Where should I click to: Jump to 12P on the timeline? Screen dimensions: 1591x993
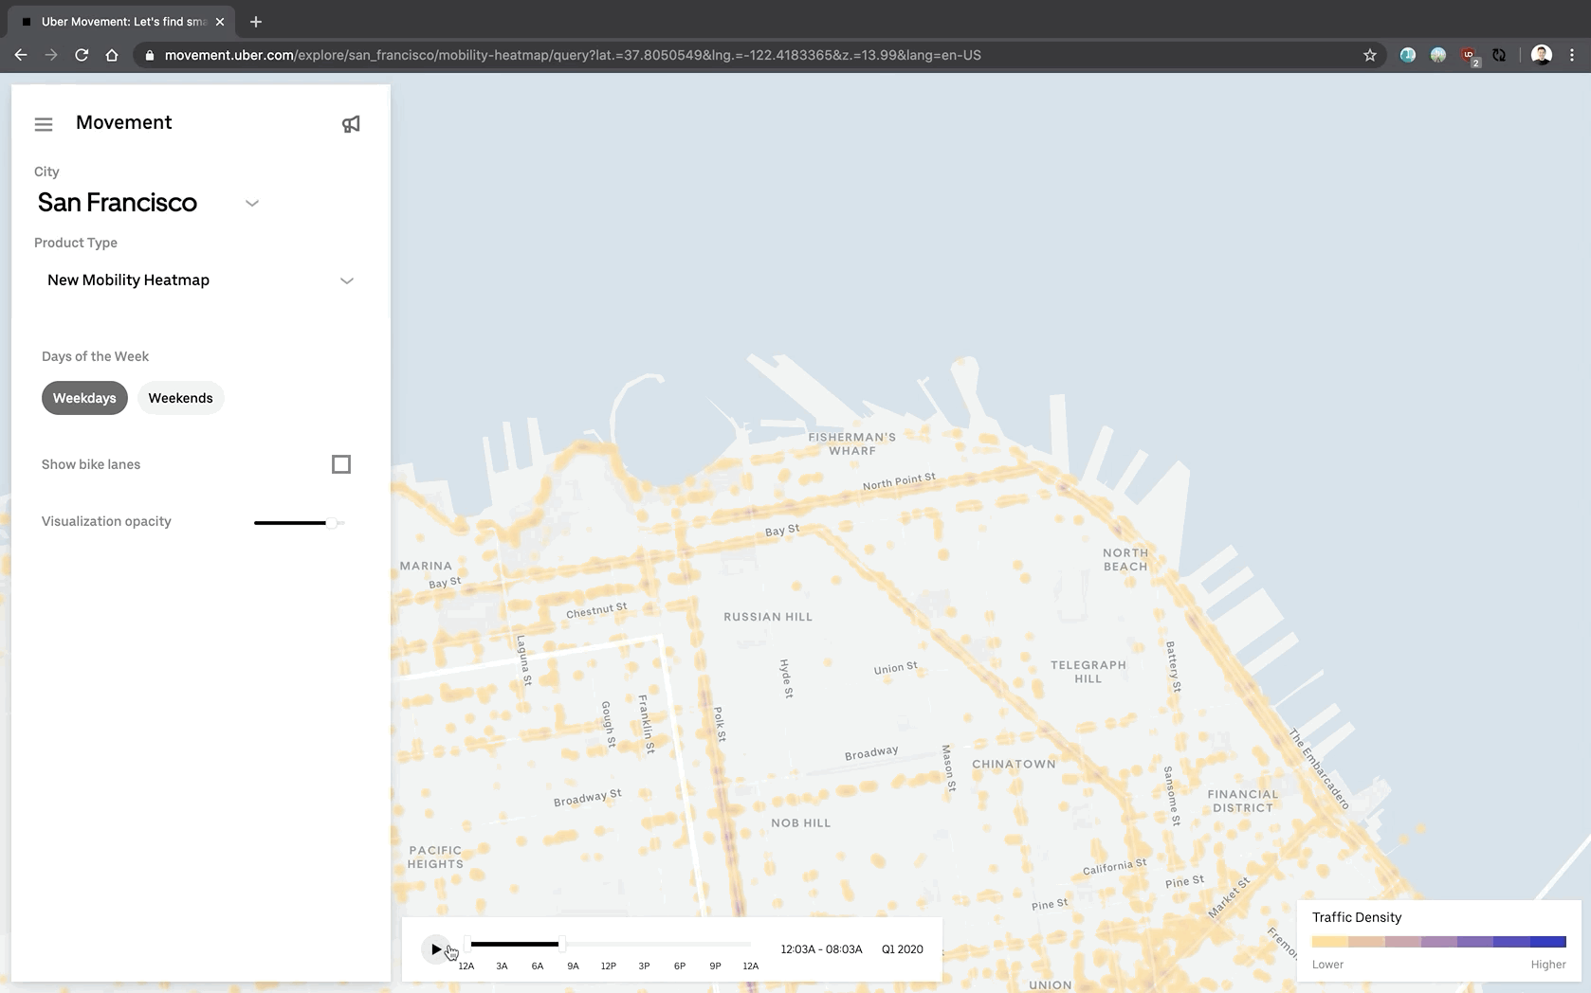(609, 966)
